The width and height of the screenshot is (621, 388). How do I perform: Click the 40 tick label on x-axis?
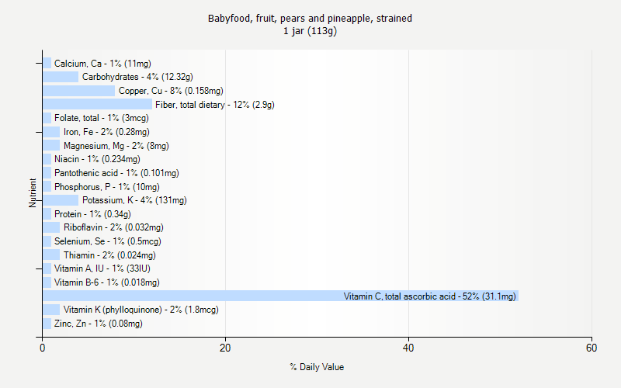coord(408,349)
